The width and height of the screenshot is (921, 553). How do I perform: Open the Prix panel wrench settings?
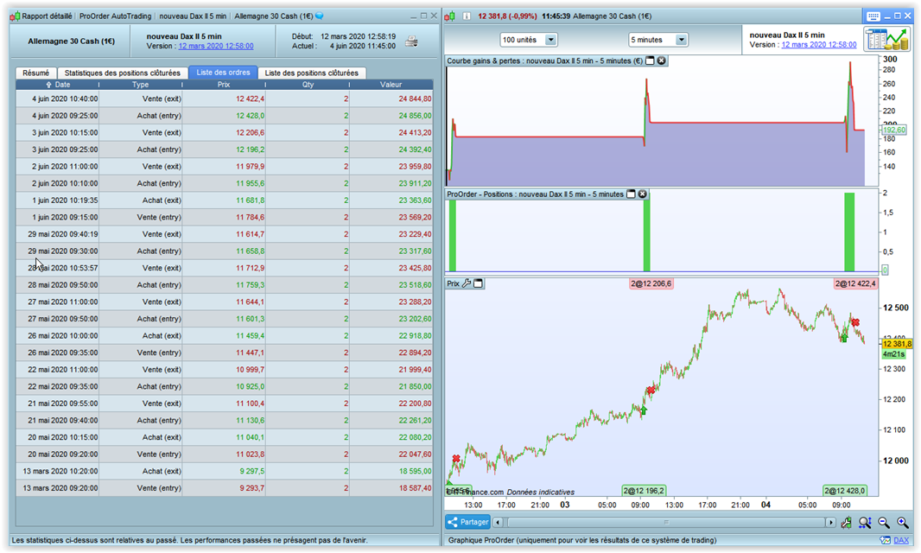point(467,283)
